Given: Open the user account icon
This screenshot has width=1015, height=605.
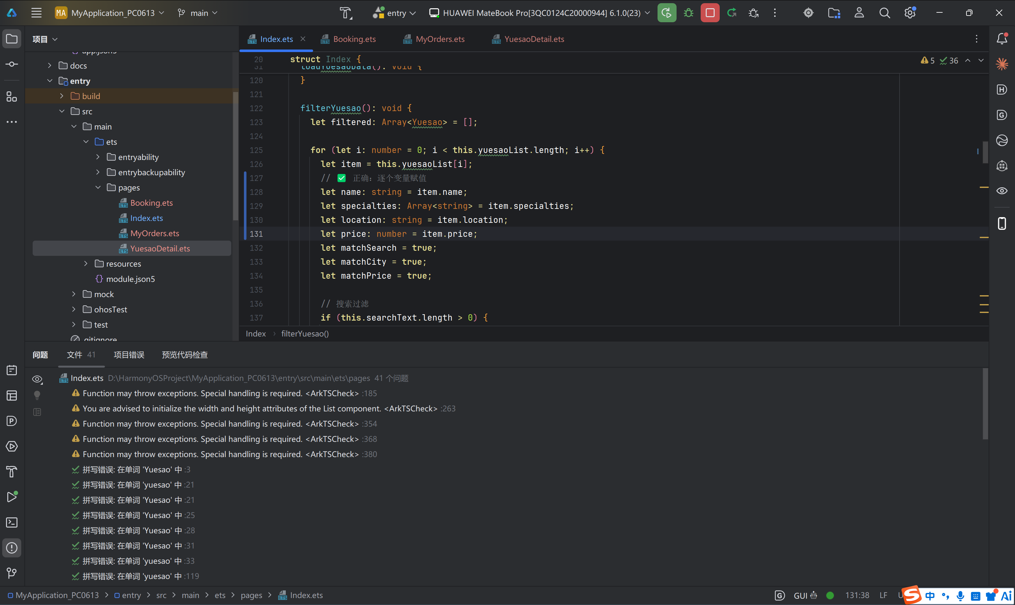Looking at the screenshot, I should point(859,13).
